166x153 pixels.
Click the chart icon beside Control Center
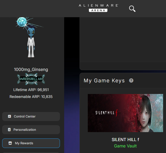[10, 116]
